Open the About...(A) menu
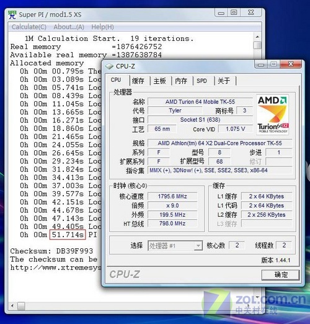 pyautogui.click(x=69, y=27)
